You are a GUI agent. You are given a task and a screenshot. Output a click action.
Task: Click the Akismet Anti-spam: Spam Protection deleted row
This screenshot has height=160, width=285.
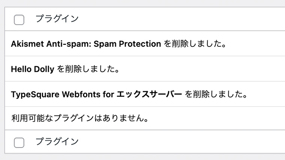pos(142,44)
